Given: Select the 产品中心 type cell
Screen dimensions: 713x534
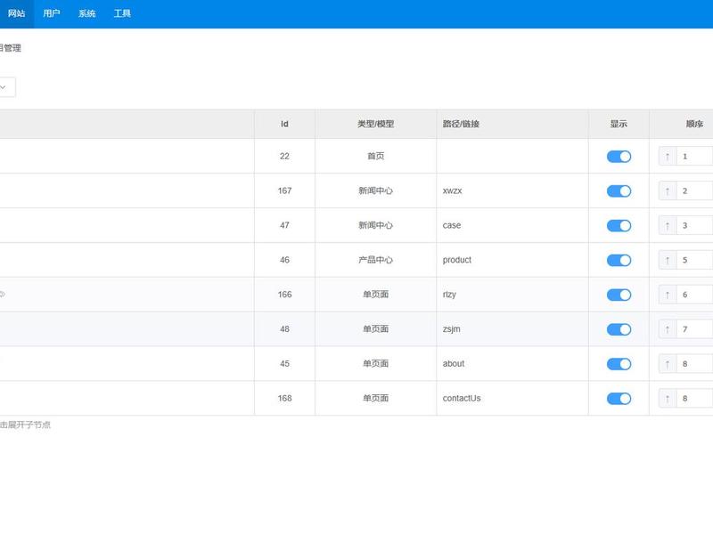Looking at the screenshot, I should click(375, 260).
